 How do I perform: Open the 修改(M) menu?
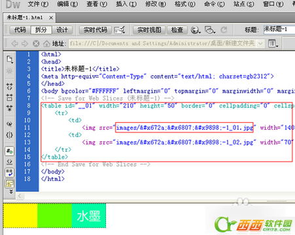tap(156, 4)
